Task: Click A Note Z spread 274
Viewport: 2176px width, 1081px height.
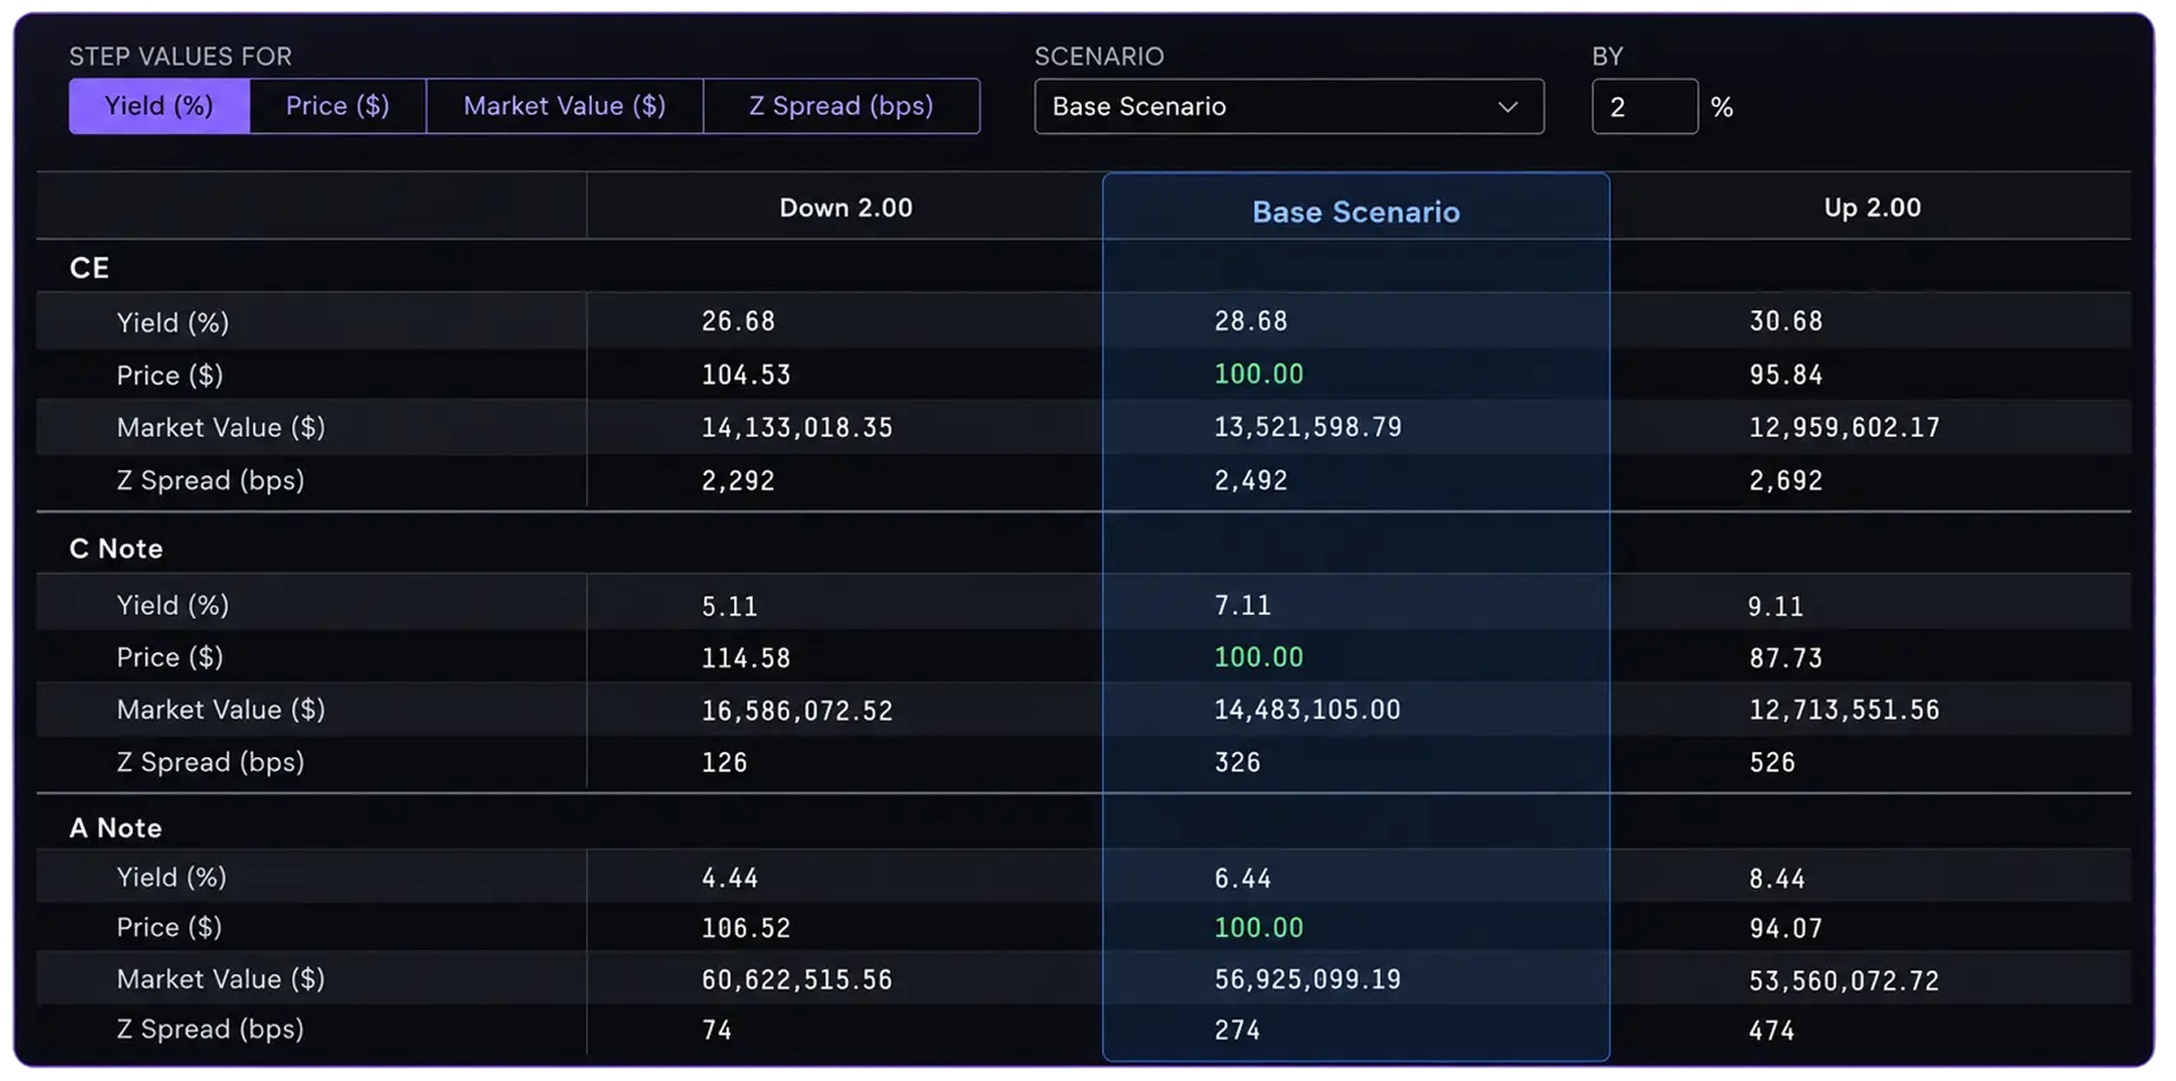Action: click(1237, 1031)
